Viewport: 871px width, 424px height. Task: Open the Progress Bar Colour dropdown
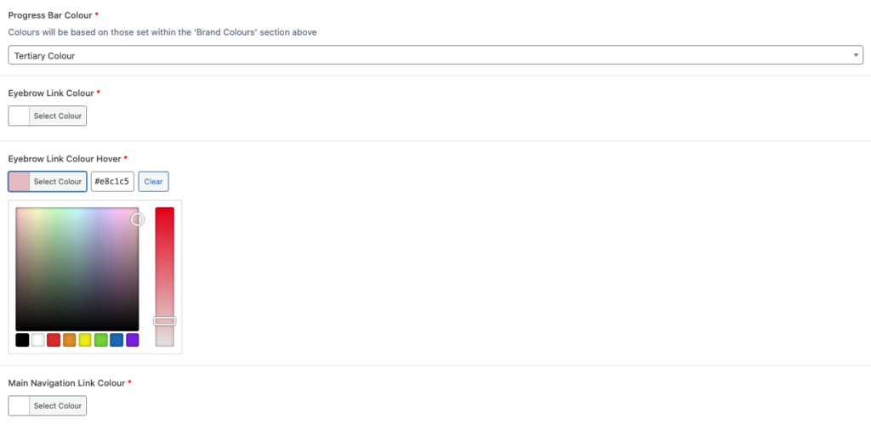coord(435,55)
